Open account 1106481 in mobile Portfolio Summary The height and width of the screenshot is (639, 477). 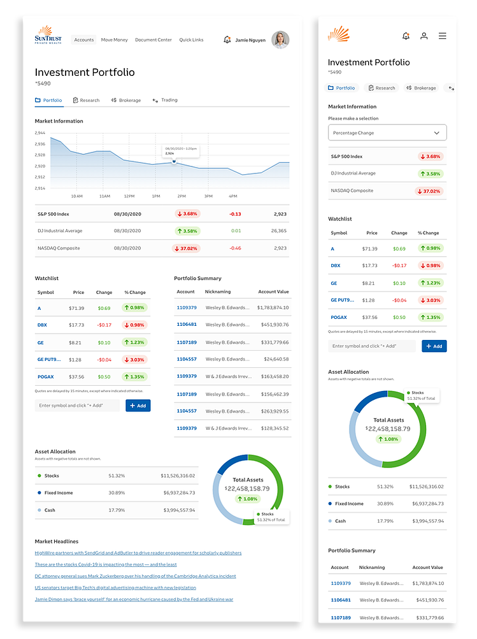341,600
